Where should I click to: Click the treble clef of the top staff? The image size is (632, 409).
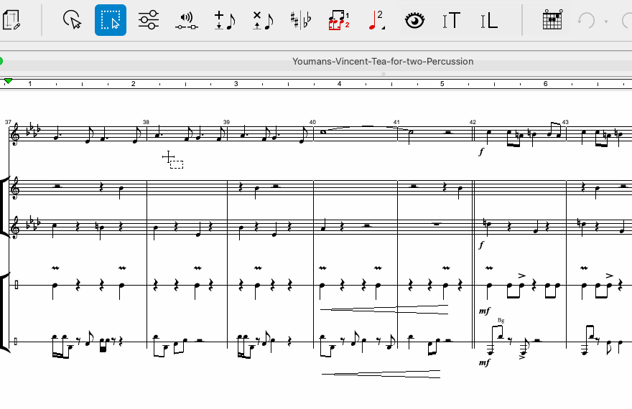(x=15, y=133)
